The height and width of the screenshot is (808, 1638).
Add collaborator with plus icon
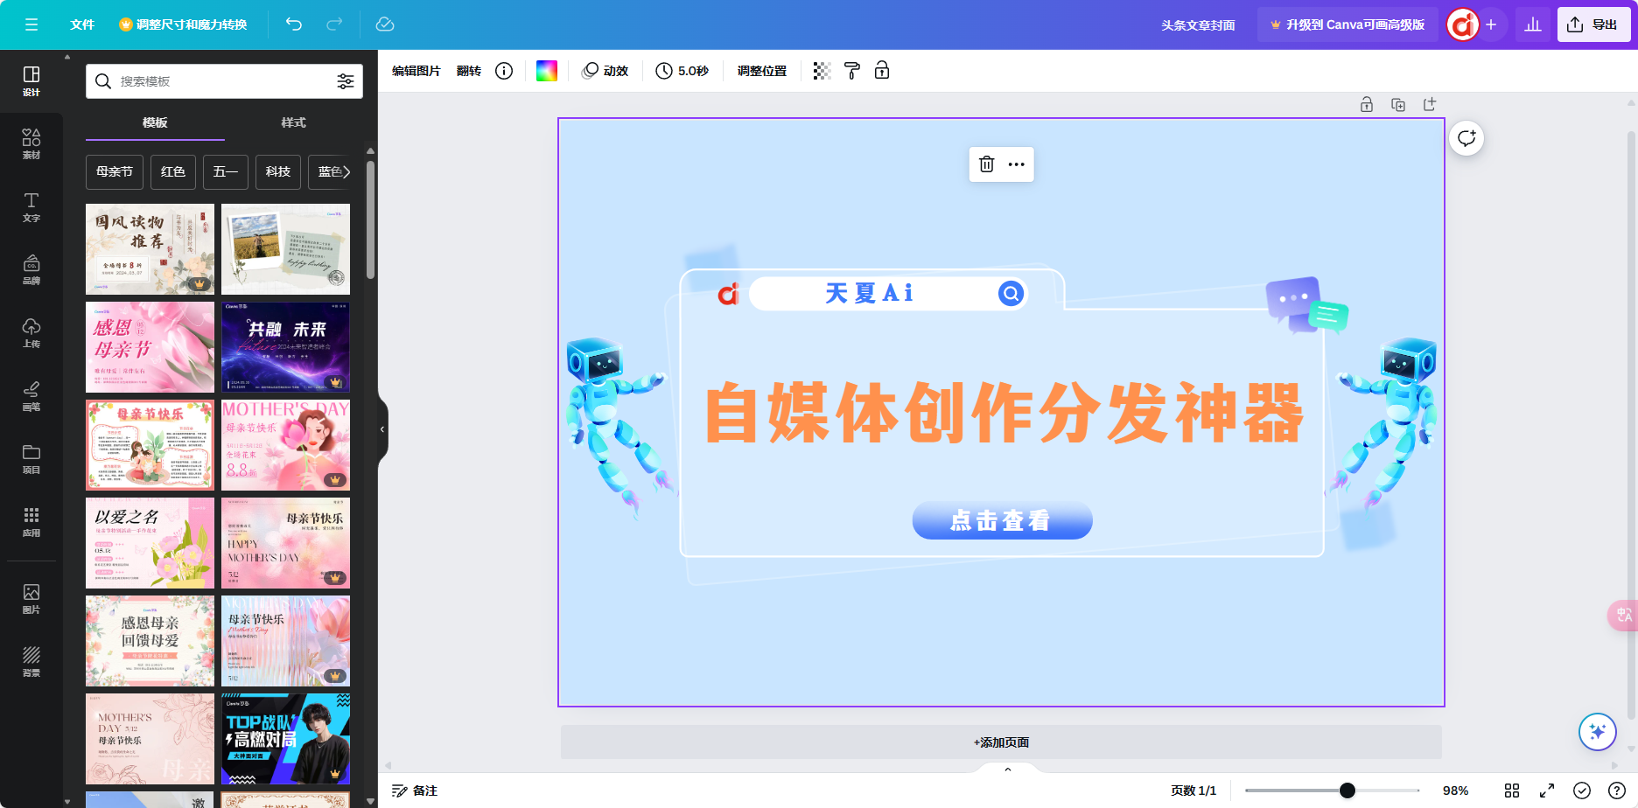1492,24
